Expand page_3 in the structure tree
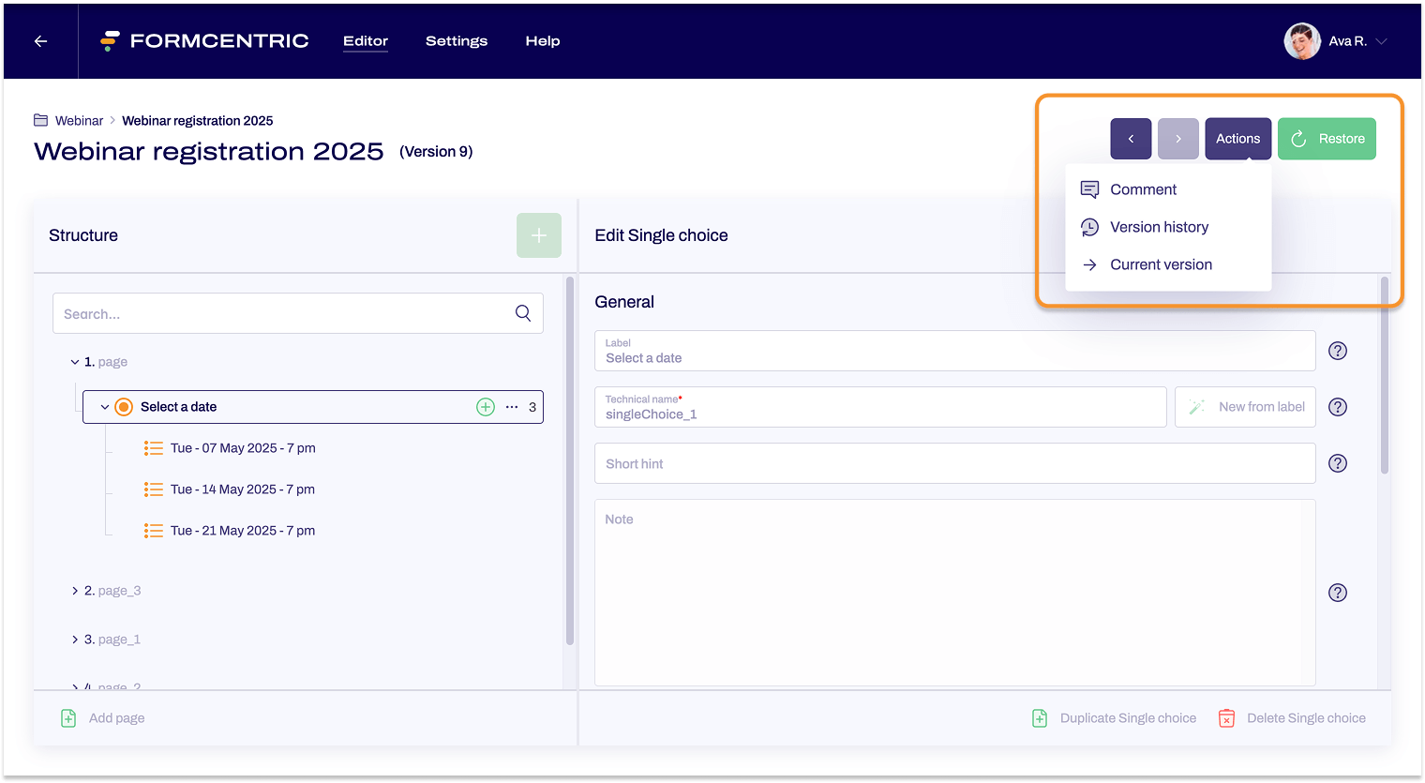Image resolution: width=1425 pixels, height=783 pixels. tap(75, 590)
